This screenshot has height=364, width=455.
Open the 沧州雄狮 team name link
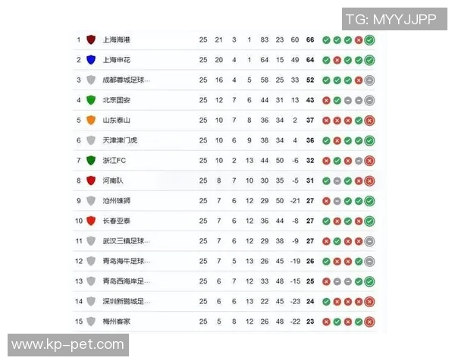point(117,201)
